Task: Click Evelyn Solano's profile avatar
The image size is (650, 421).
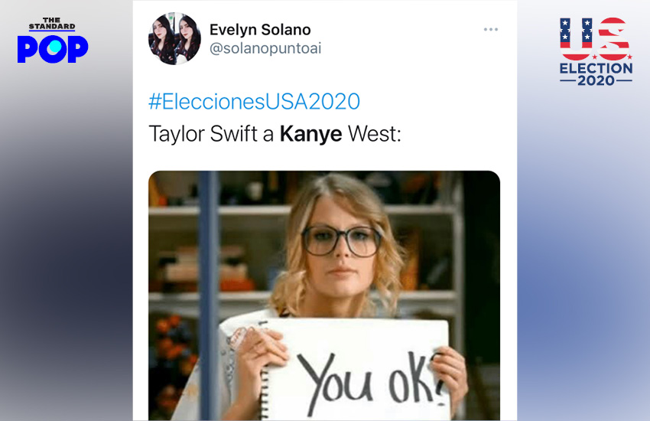Action: click(174, 38)
